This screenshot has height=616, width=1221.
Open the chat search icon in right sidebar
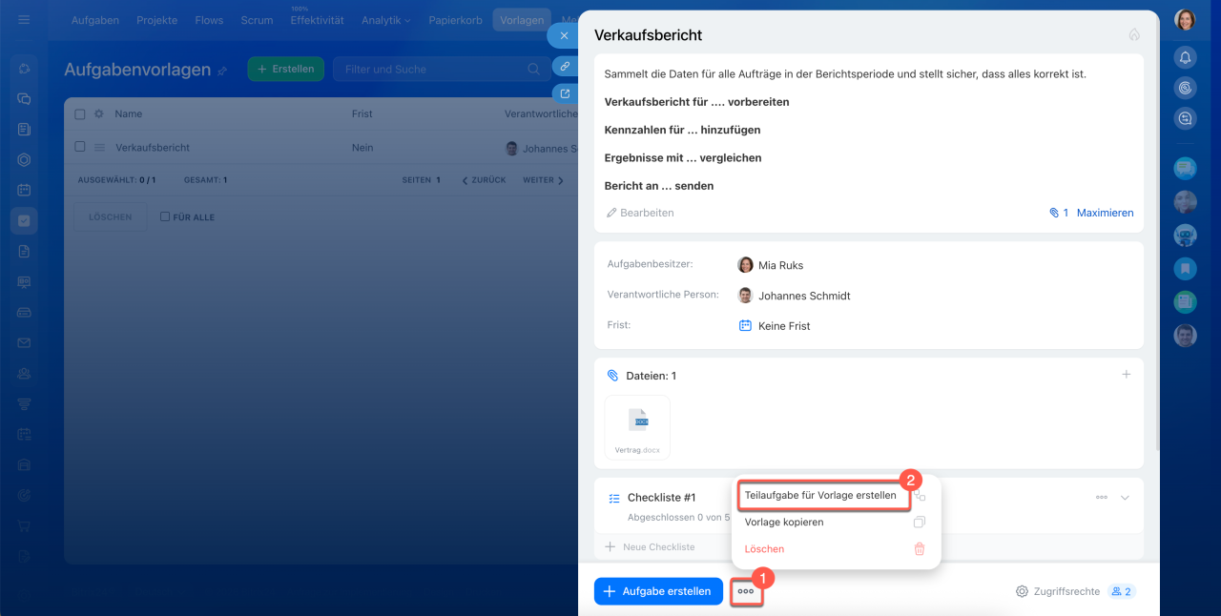point(1185,118)
